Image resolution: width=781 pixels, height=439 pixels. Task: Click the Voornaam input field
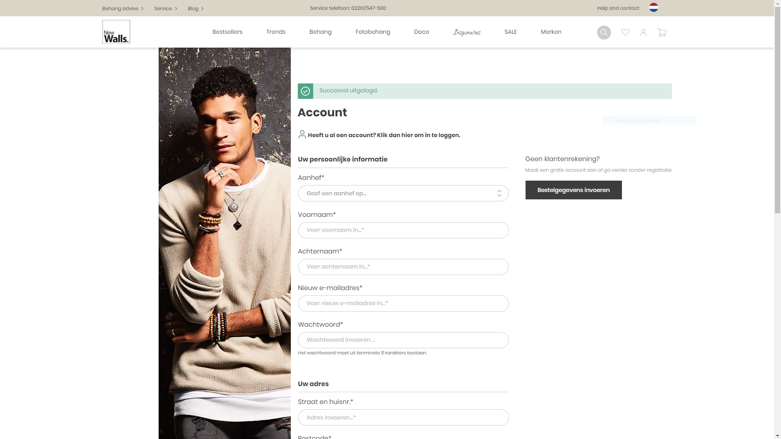(x=403, y=230)
